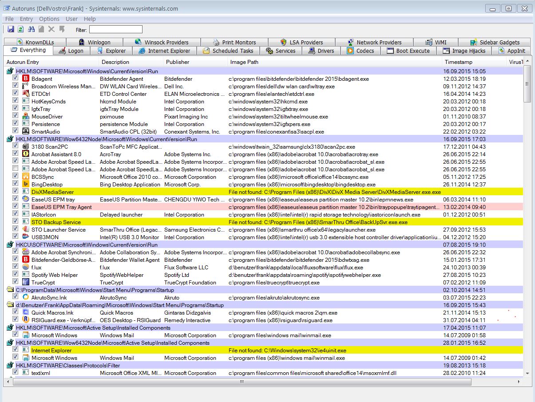Viewport: 535px width, 402px height.
Task: Click the vertical scrollbar thumb
Action: click(527, 84)
